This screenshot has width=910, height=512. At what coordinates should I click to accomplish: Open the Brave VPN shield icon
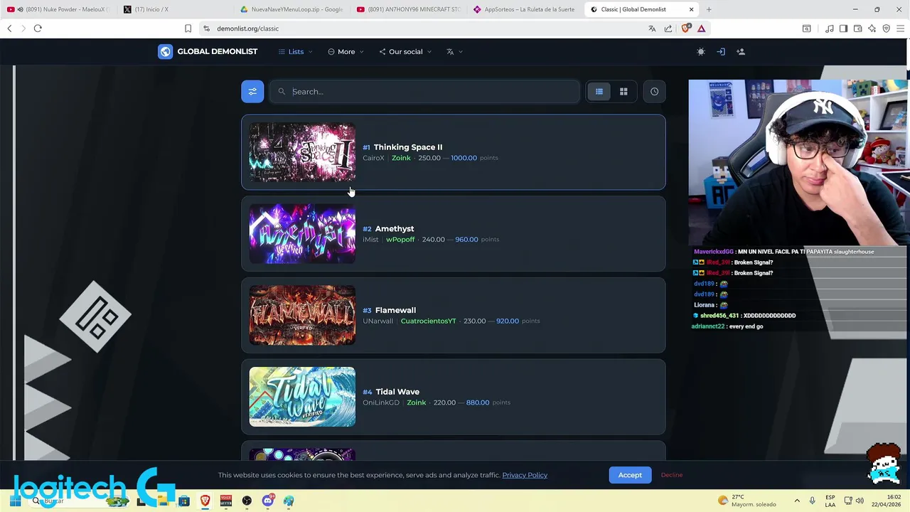[886, 28]
